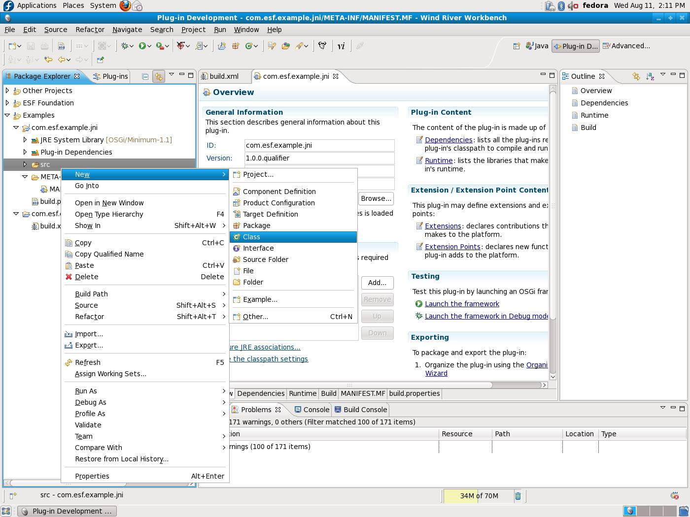The image size is (690, 517).
Task: Open the Outline view menu arrow
Action: click(x=663, y=75)
